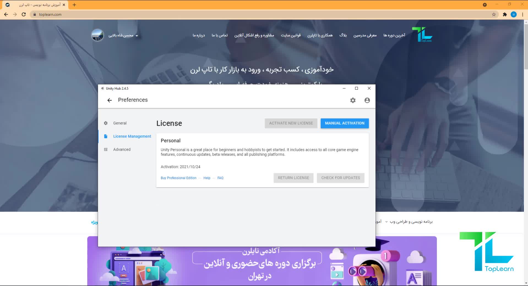Open a new browser tab

[74, 5]
